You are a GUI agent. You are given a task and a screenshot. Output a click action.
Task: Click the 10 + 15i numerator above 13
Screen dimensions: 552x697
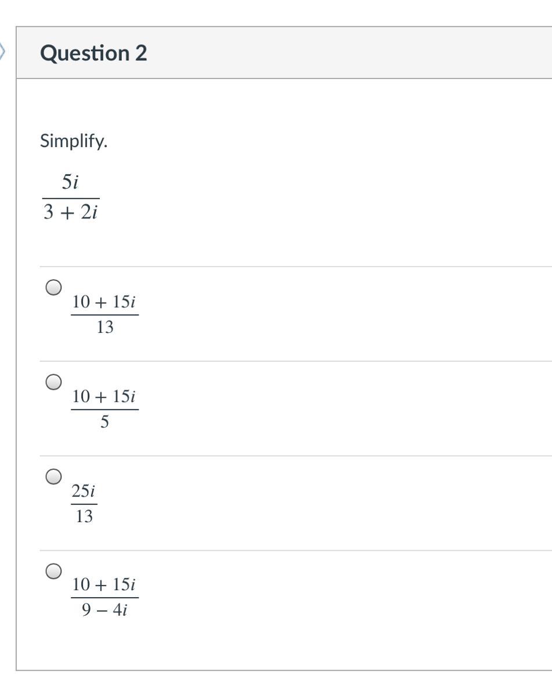click(104, 302)
